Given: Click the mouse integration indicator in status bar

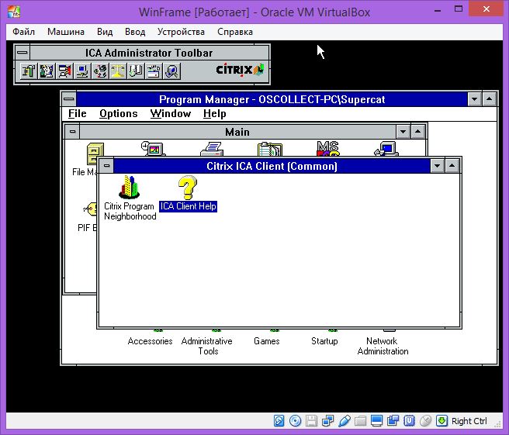Looking at the screenshot, I should click(425, 421).
